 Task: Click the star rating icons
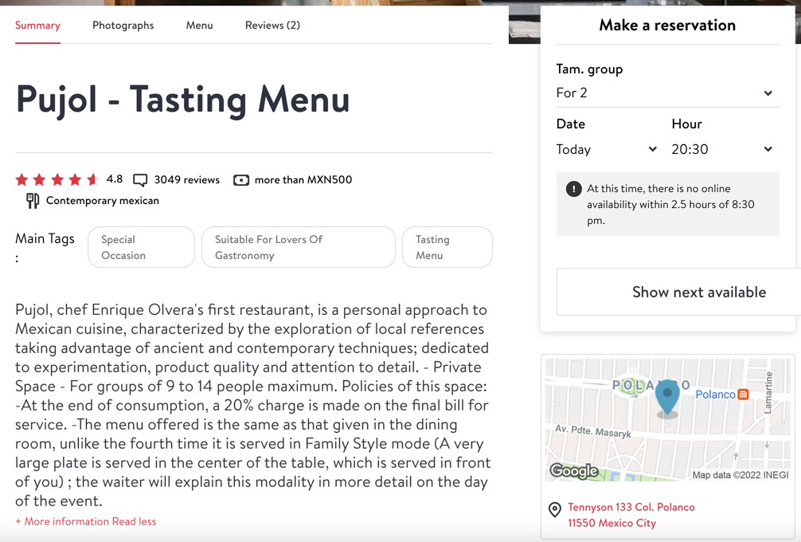pyautogui.click(x=57, y=180)
